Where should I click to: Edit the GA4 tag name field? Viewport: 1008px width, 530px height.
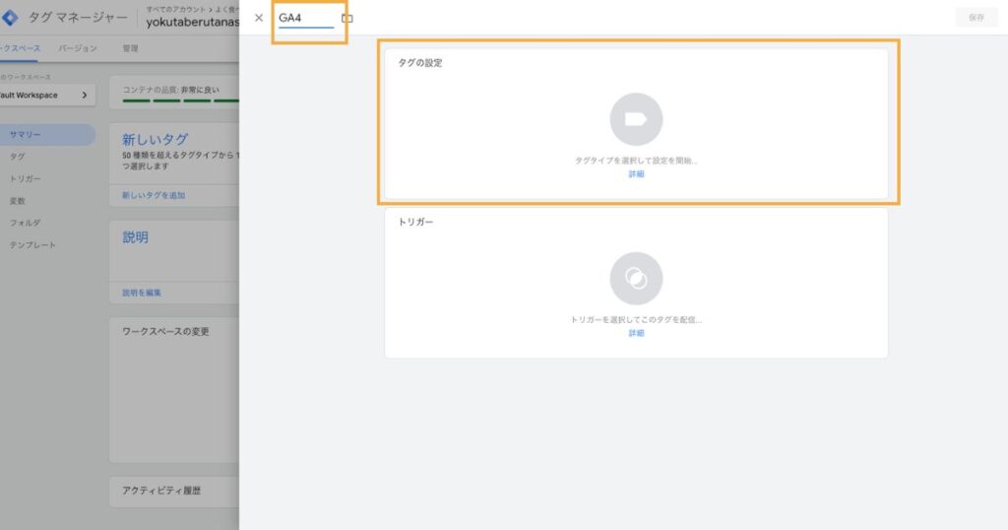(306, 18)
